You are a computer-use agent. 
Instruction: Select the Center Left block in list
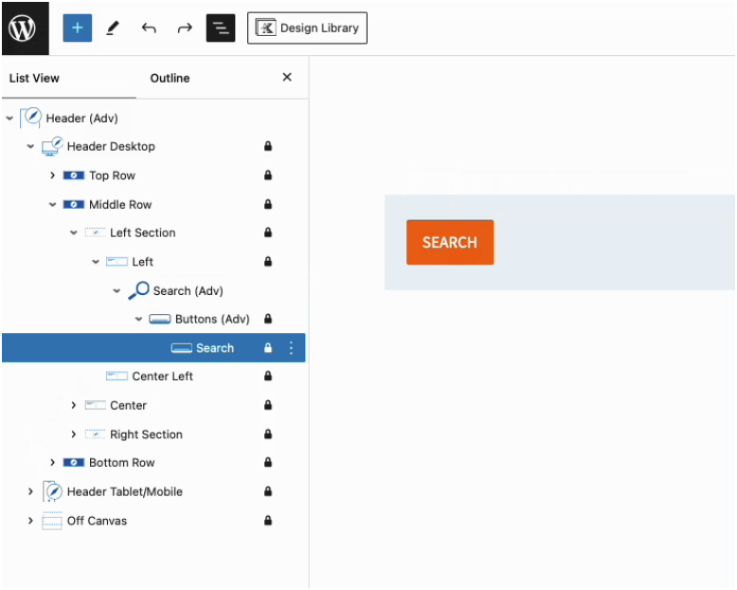point(162,377)
